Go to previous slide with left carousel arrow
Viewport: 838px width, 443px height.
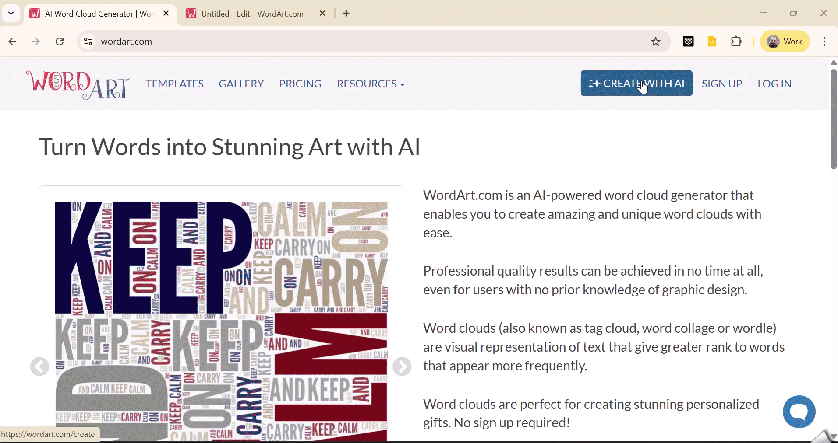[x=39, y=366]
